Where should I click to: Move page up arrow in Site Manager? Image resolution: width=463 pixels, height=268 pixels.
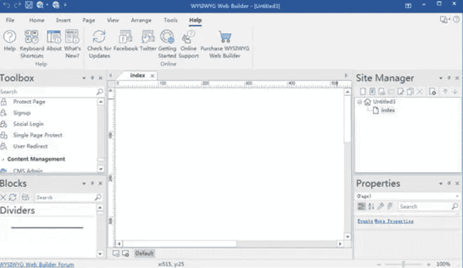click(x=445, y=91)
